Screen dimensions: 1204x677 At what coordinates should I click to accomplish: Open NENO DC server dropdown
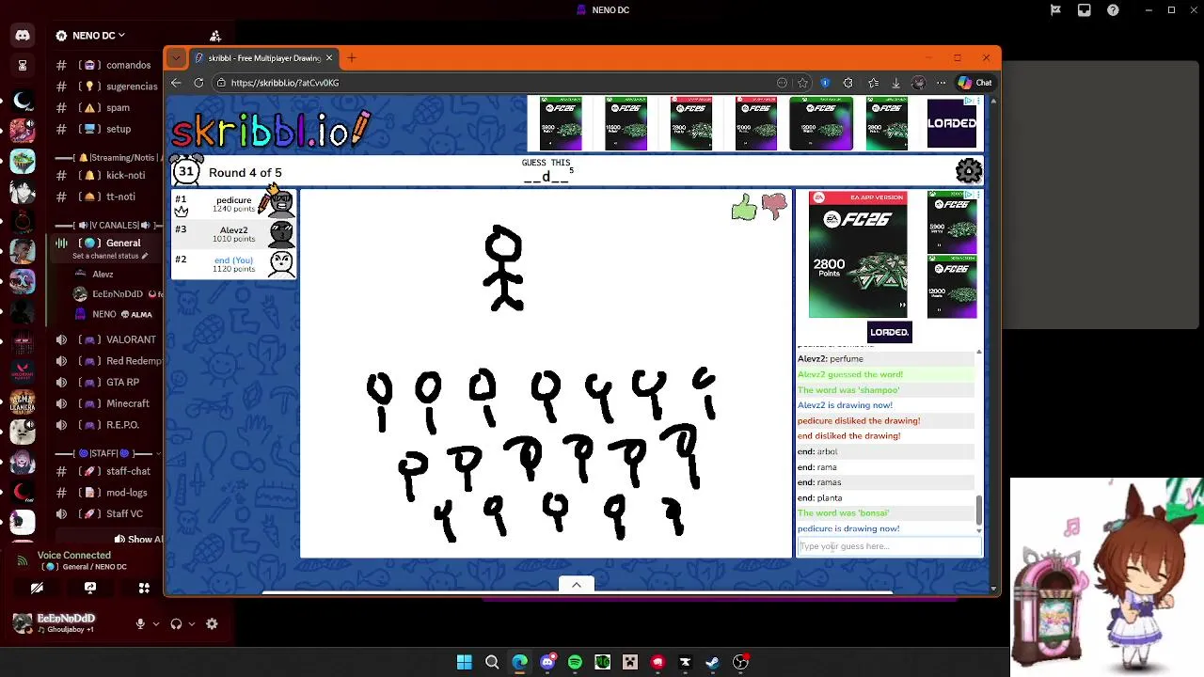[90, 36]
